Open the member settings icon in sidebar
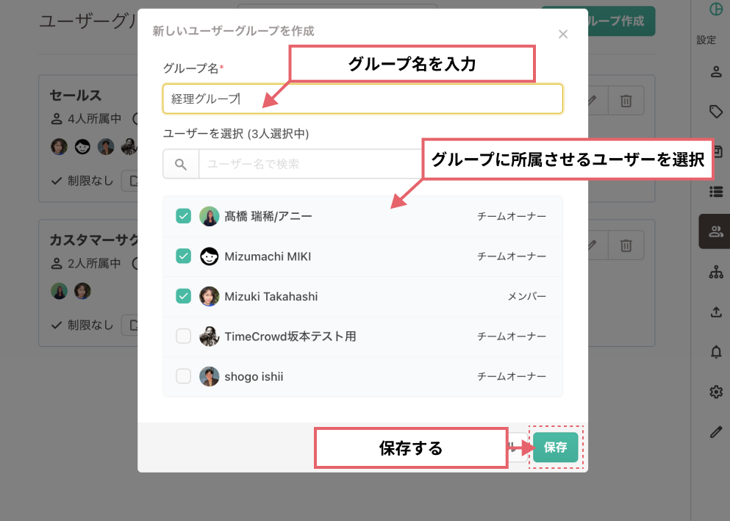730x521 pixels. pos(716,71)
